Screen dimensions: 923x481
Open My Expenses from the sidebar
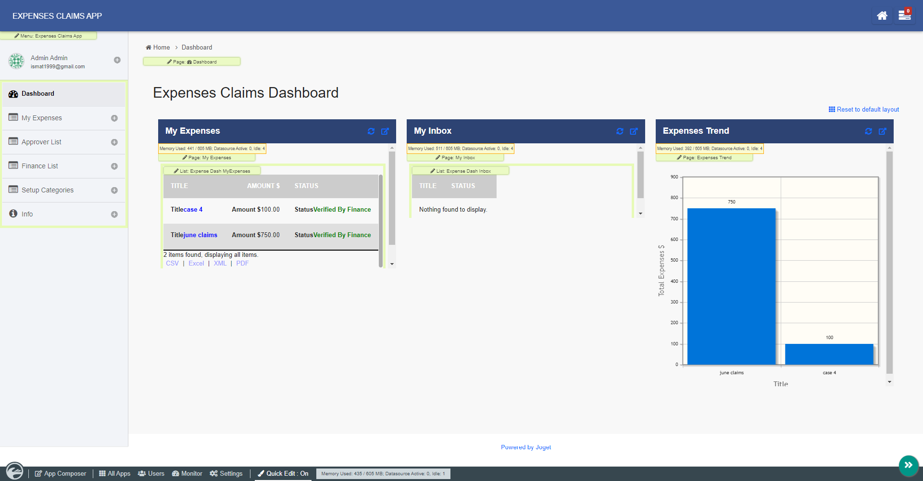(x=63, y=118)
